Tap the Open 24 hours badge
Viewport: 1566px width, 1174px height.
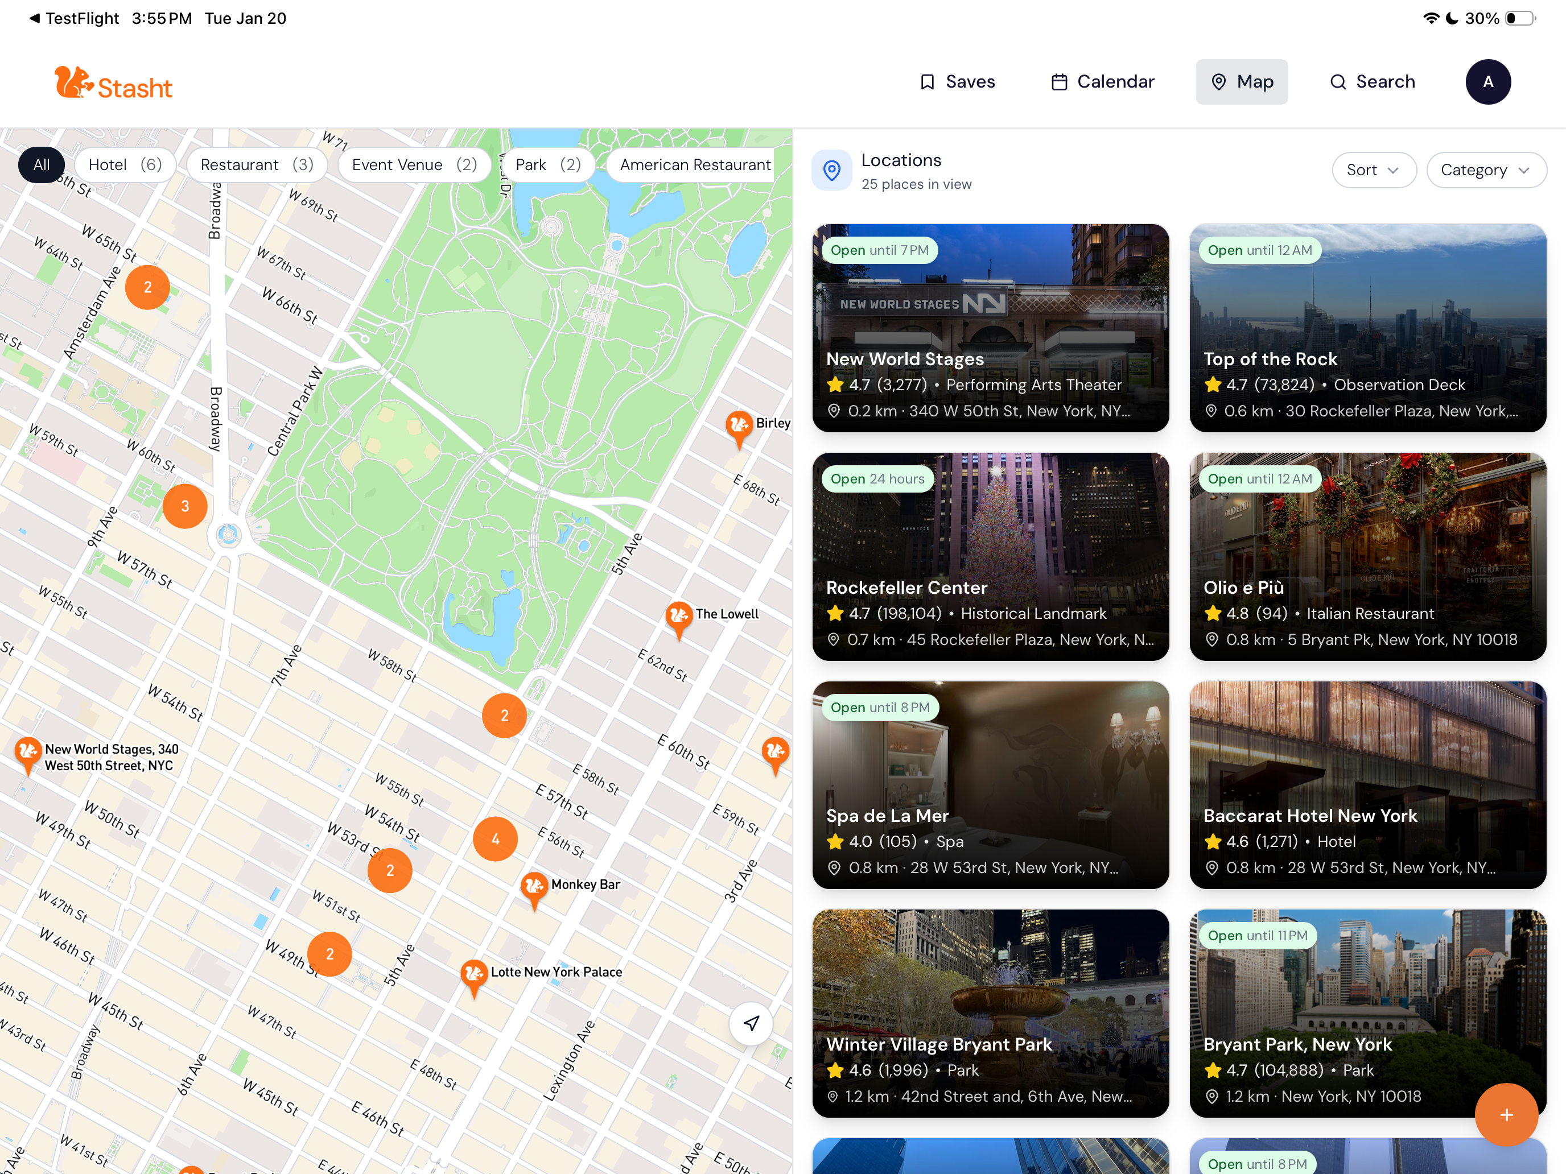[x=877, y=478]
